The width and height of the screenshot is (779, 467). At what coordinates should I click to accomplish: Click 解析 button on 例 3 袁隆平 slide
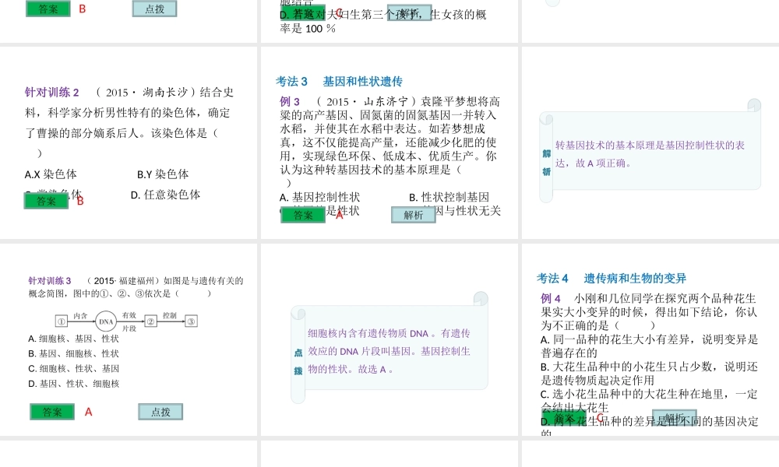[x=414, y=215]
